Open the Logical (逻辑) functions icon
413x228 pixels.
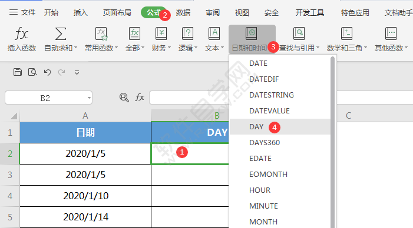187,34
